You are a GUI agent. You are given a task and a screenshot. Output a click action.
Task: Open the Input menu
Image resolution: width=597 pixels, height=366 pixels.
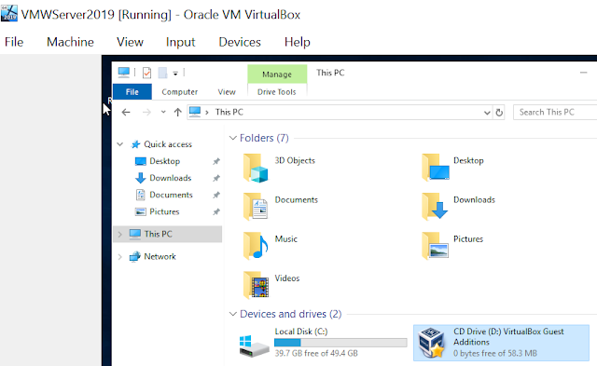(180, 42)
